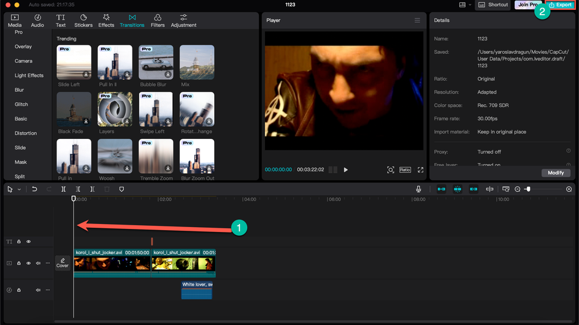Open the Effects tab
Image resolution: width=579 pixels, height=325 pixels.
click(x=106, y=21)
